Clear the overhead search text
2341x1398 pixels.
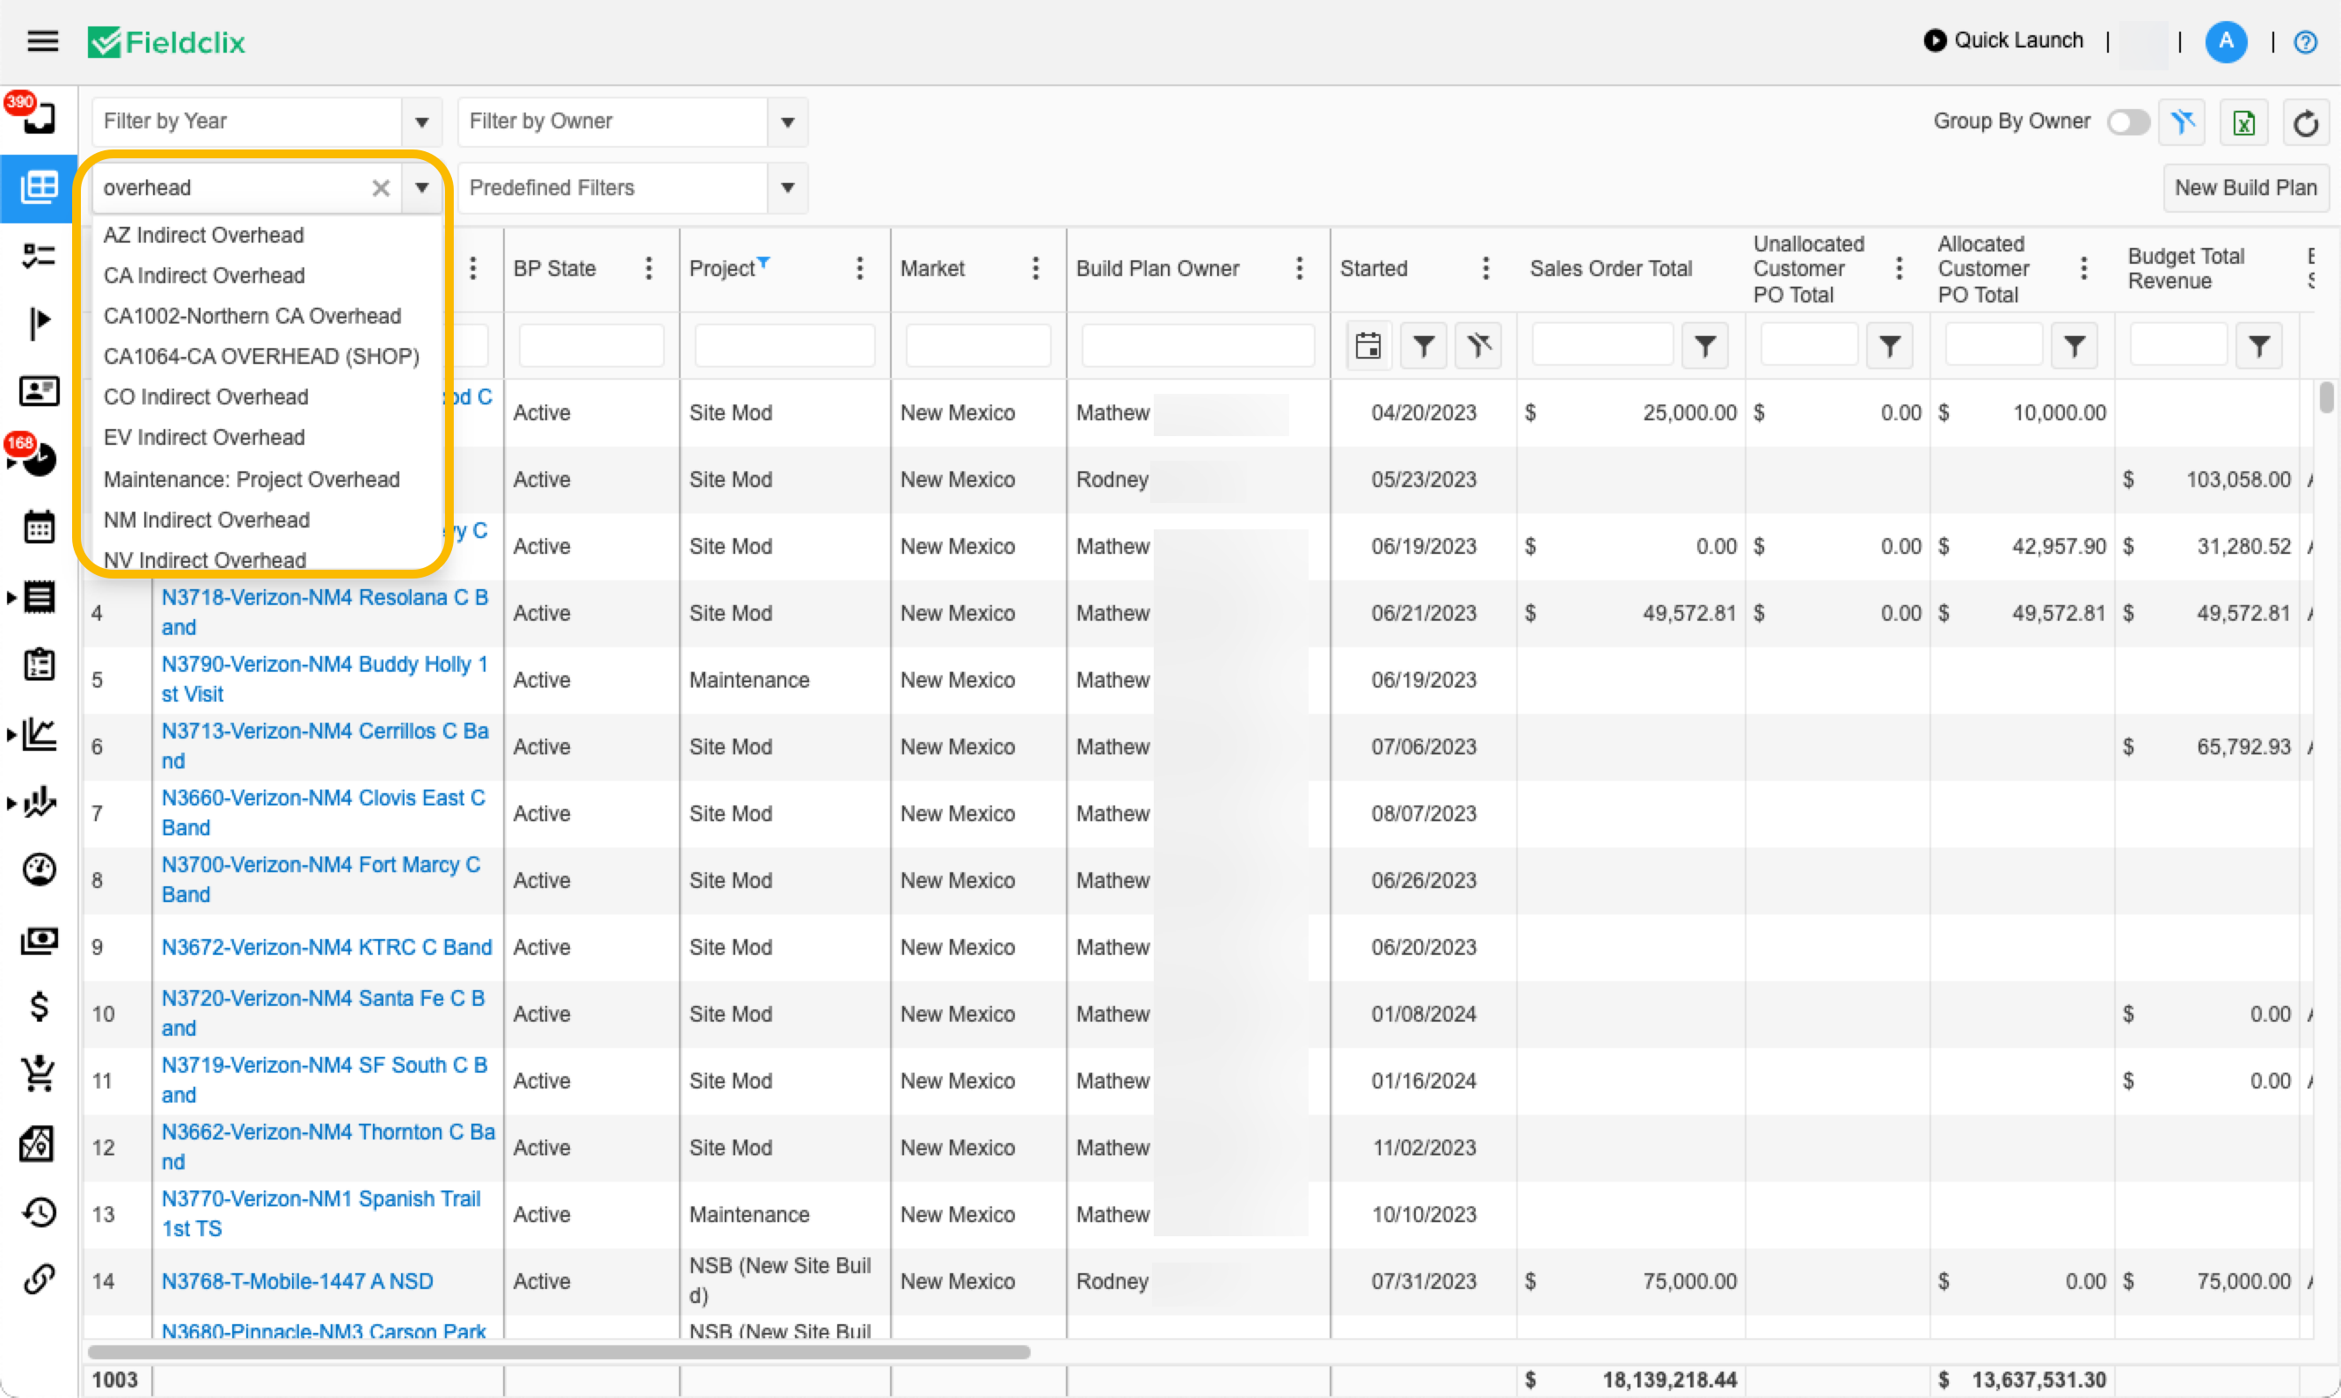pos(381,187)
